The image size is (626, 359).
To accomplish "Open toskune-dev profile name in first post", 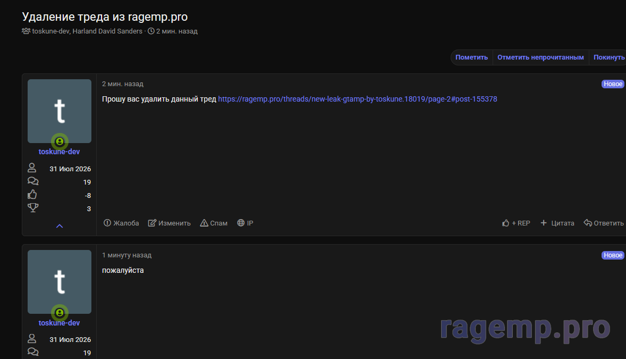I will click(x=59, y=152).
